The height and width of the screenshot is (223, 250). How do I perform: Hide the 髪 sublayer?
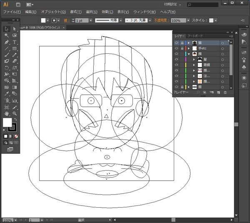tap(177, 59)
